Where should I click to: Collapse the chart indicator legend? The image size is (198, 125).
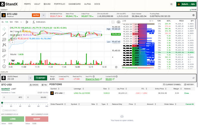[x=13, y=42]
